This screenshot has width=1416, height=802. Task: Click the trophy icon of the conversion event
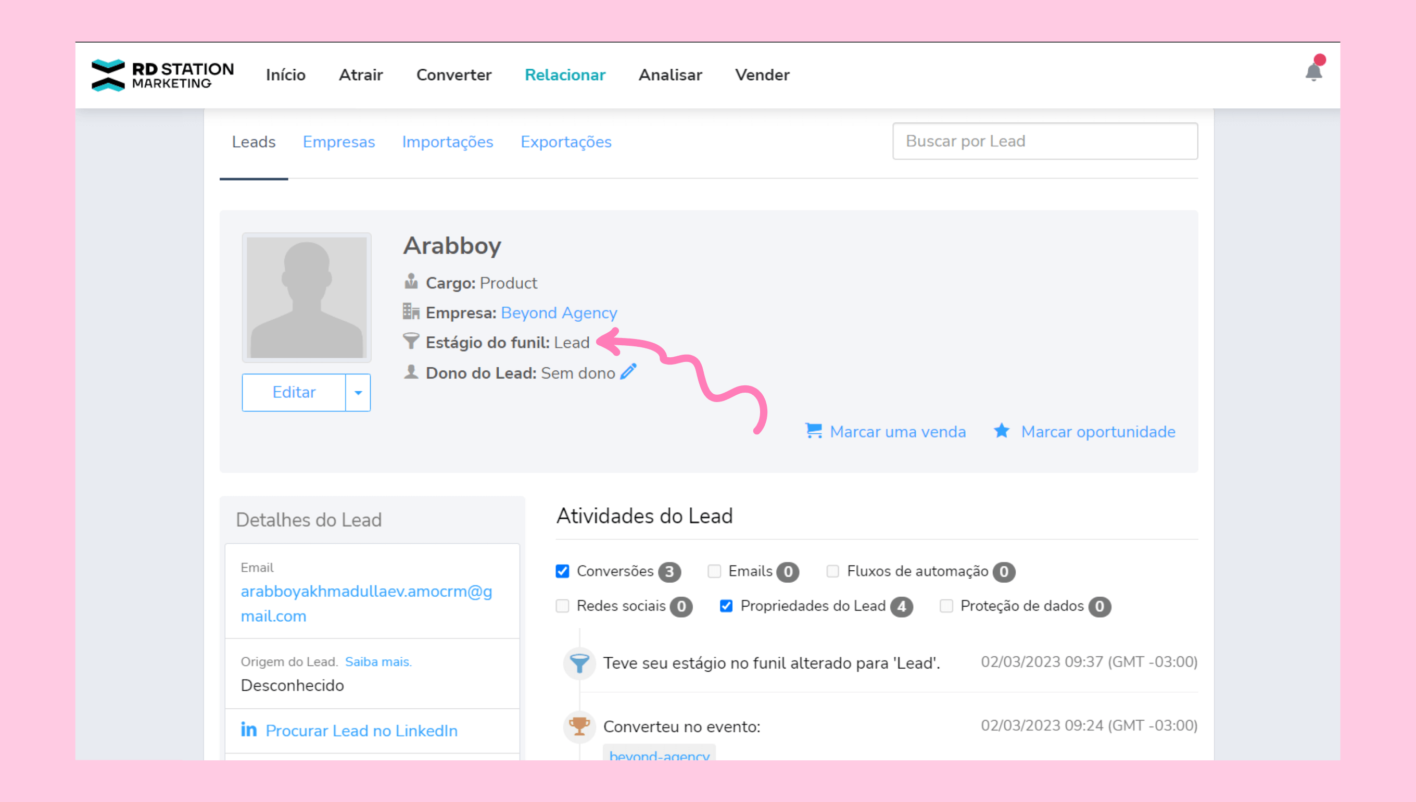click(x=579, y=726)
